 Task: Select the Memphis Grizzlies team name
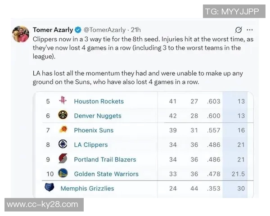coord(87,188)
